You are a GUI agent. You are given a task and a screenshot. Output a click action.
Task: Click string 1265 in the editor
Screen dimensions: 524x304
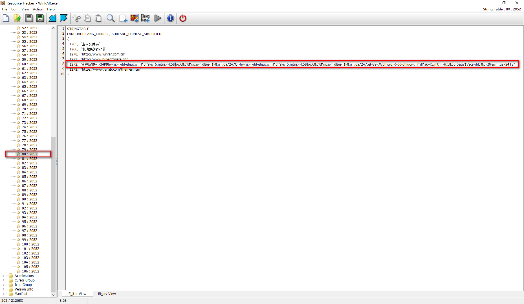pyautogui.click(x=85, y=44)
